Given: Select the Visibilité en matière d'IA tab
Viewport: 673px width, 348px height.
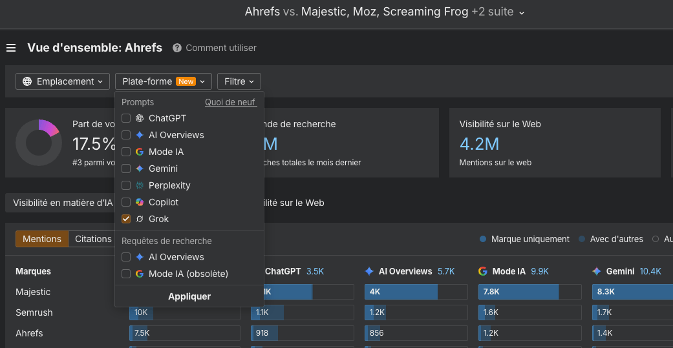Looking at the screenshot, I should point(63,203).
